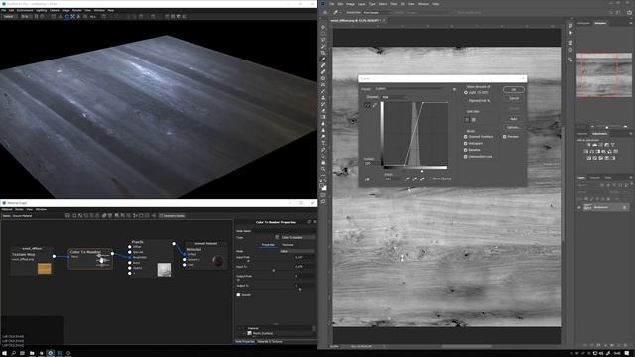Select the Lasso tool in Photoshop toolbar
The image size is (635, 357).
coord(323,41)
